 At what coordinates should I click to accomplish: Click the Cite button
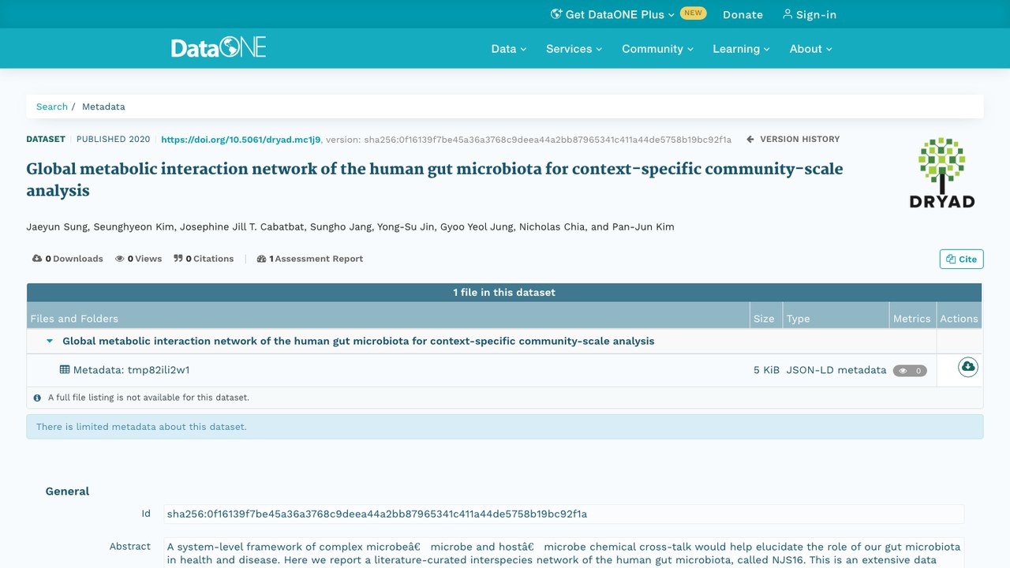tap(961, 259)
